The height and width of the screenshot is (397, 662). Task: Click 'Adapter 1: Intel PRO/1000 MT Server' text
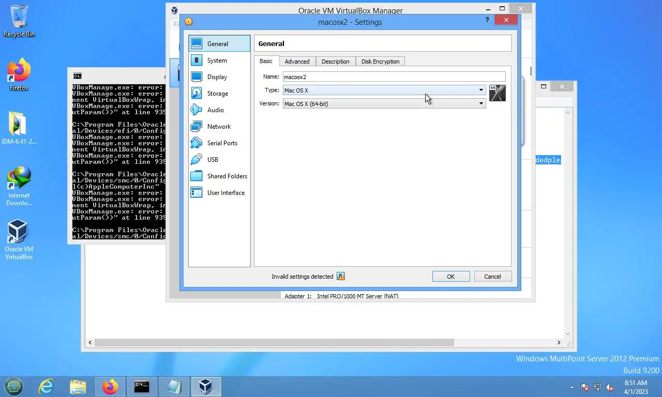[341, 296]
